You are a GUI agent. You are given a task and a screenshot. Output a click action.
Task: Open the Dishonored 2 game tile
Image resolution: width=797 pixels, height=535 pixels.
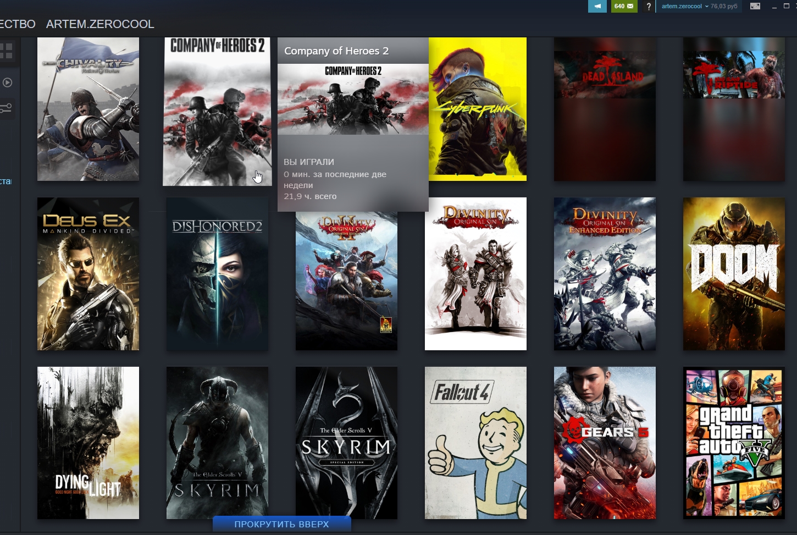(x=217, y=274)
